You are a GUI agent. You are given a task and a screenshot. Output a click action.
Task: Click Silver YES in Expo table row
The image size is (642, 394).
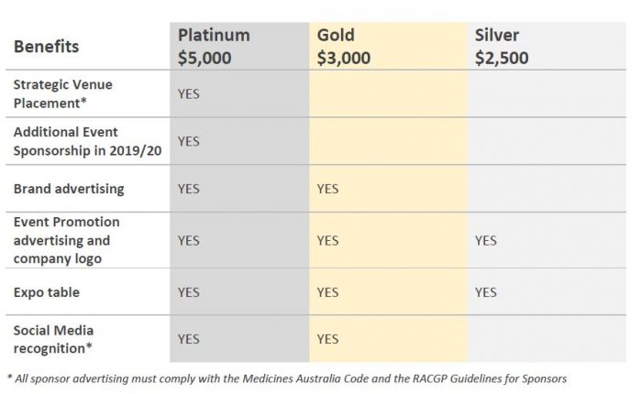485,292
